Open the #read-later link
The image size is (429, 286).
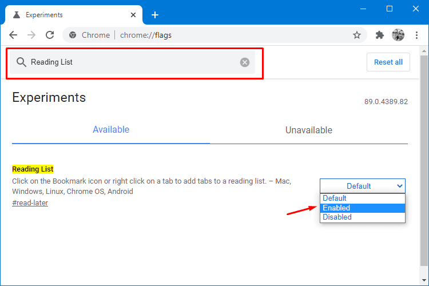pos(30,203)
